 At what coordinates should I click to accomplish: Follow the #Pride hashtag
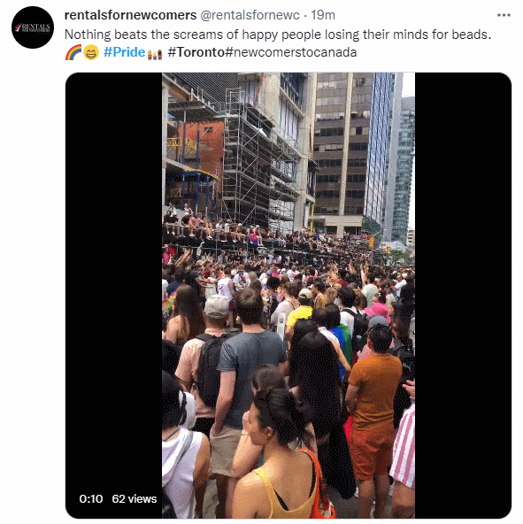124,52
